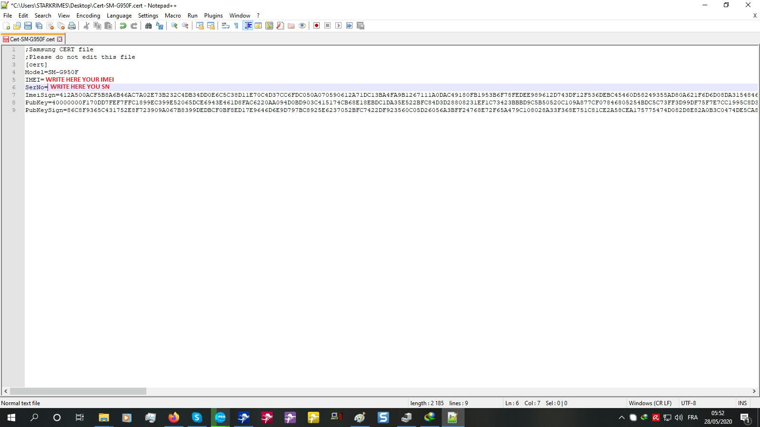Undo the last edit with the green arrow
The image size is (760, 427).
point(123,26)
